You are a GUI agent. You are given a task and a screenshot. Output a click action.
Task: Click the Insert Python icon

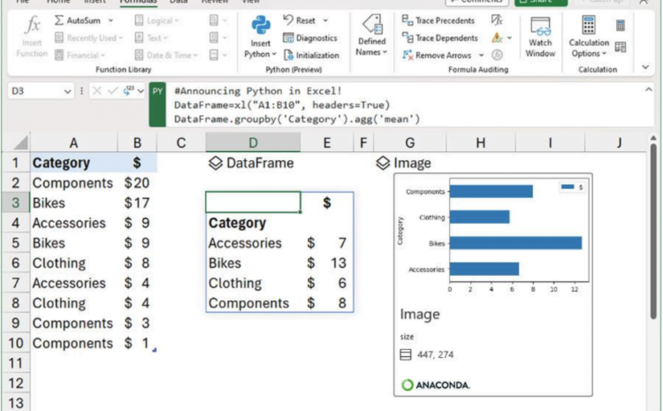(261, 26)
